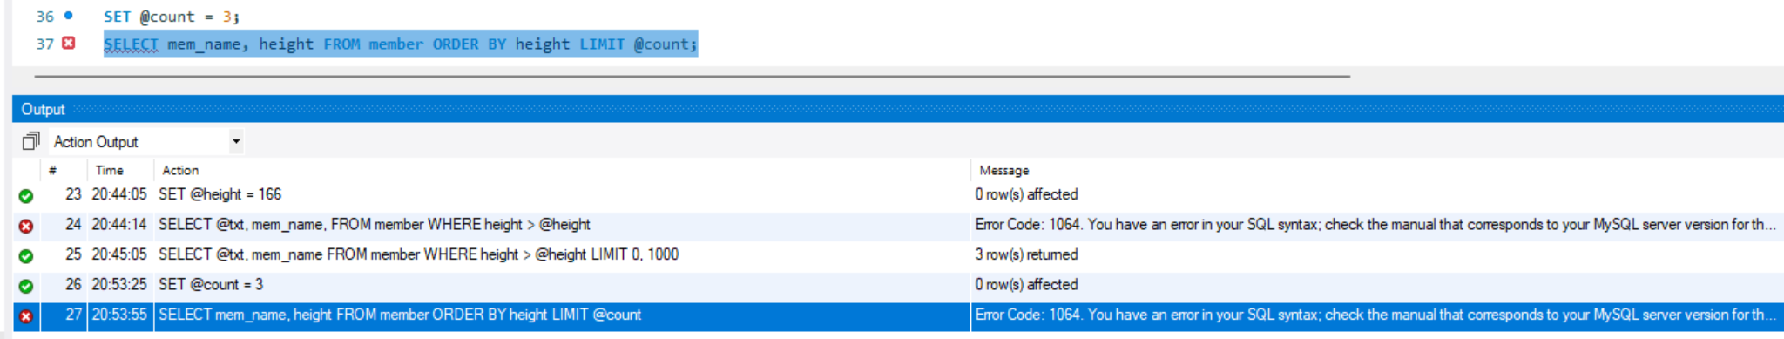This screenshot has height=339, width=1784.
Task: Click the row 23 '0 row(s) affected' message
Action: click(x=1026, y=194)
